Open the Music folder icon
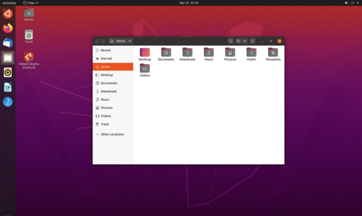The image size is (362, 216). pyautogui.click(x=209, y=53)
